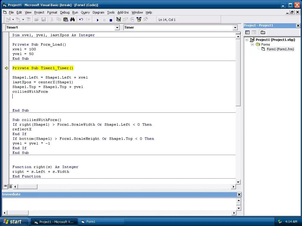Image resolution: width=302 pixels, height=226 pixels.
Task: Click the Properties Window toolbar icon
Action: 125,19
